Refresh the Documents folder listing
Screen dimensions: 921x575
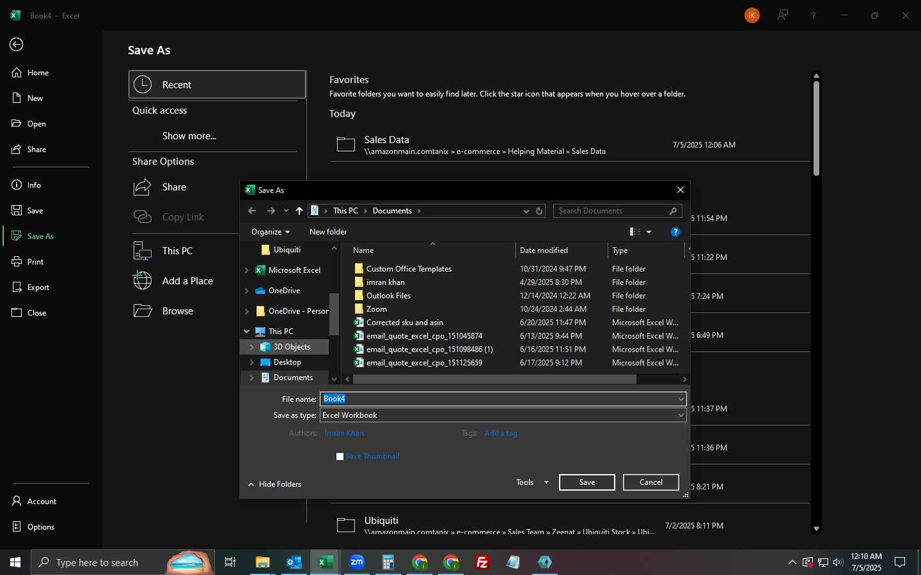[539, 211]
